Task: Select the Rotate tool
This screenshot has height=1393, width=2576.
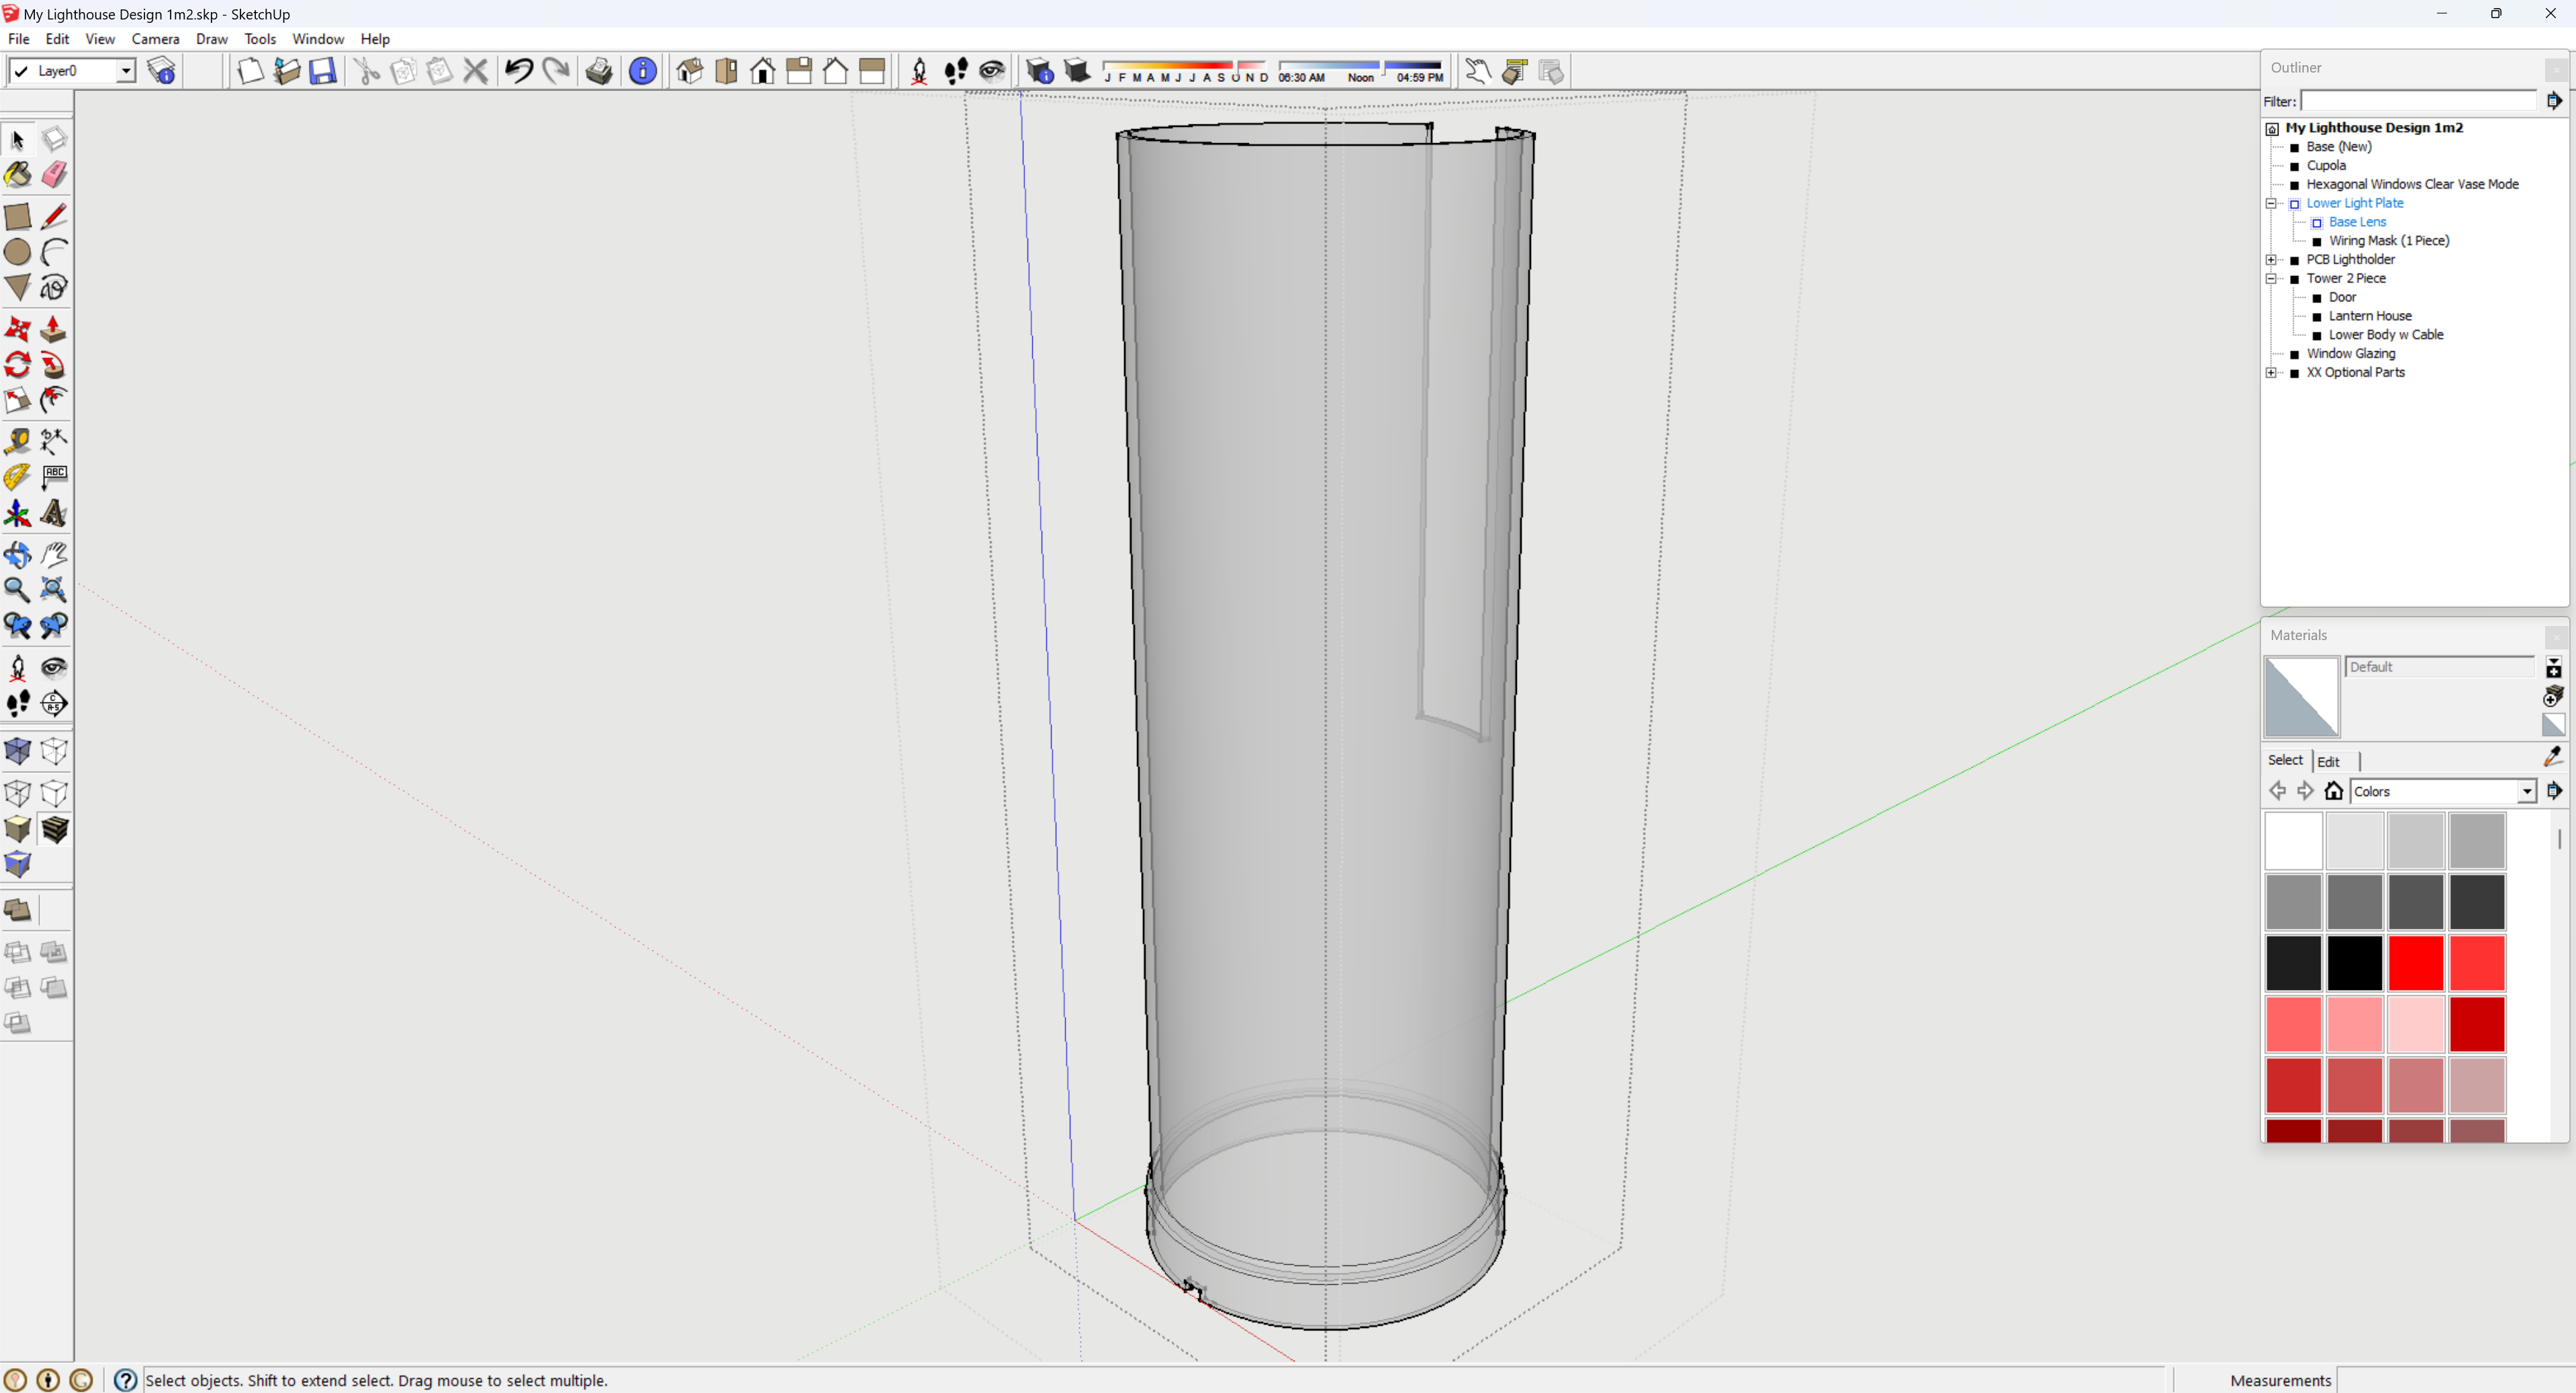Action: (x=18, y=365)
